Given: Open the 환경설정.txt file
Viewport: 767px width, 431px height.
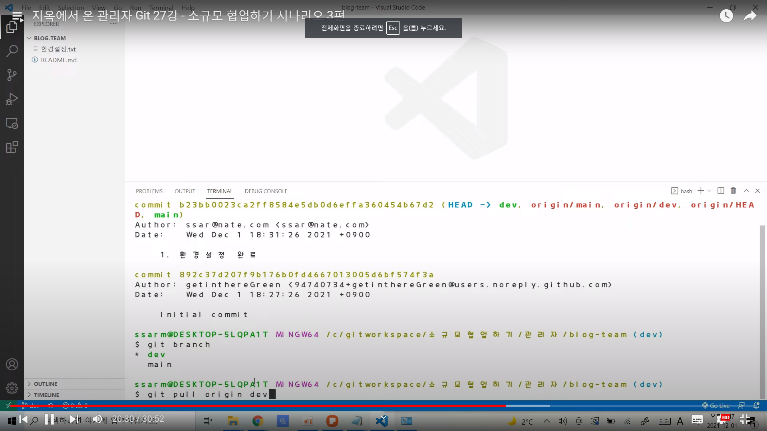Looking at the screenshot, I should tap(58, 49).
